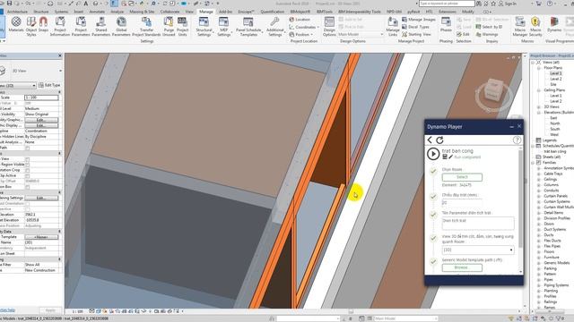574x322 pixels.
Task: Open Dynamo Player help
Action: (517, 140)
